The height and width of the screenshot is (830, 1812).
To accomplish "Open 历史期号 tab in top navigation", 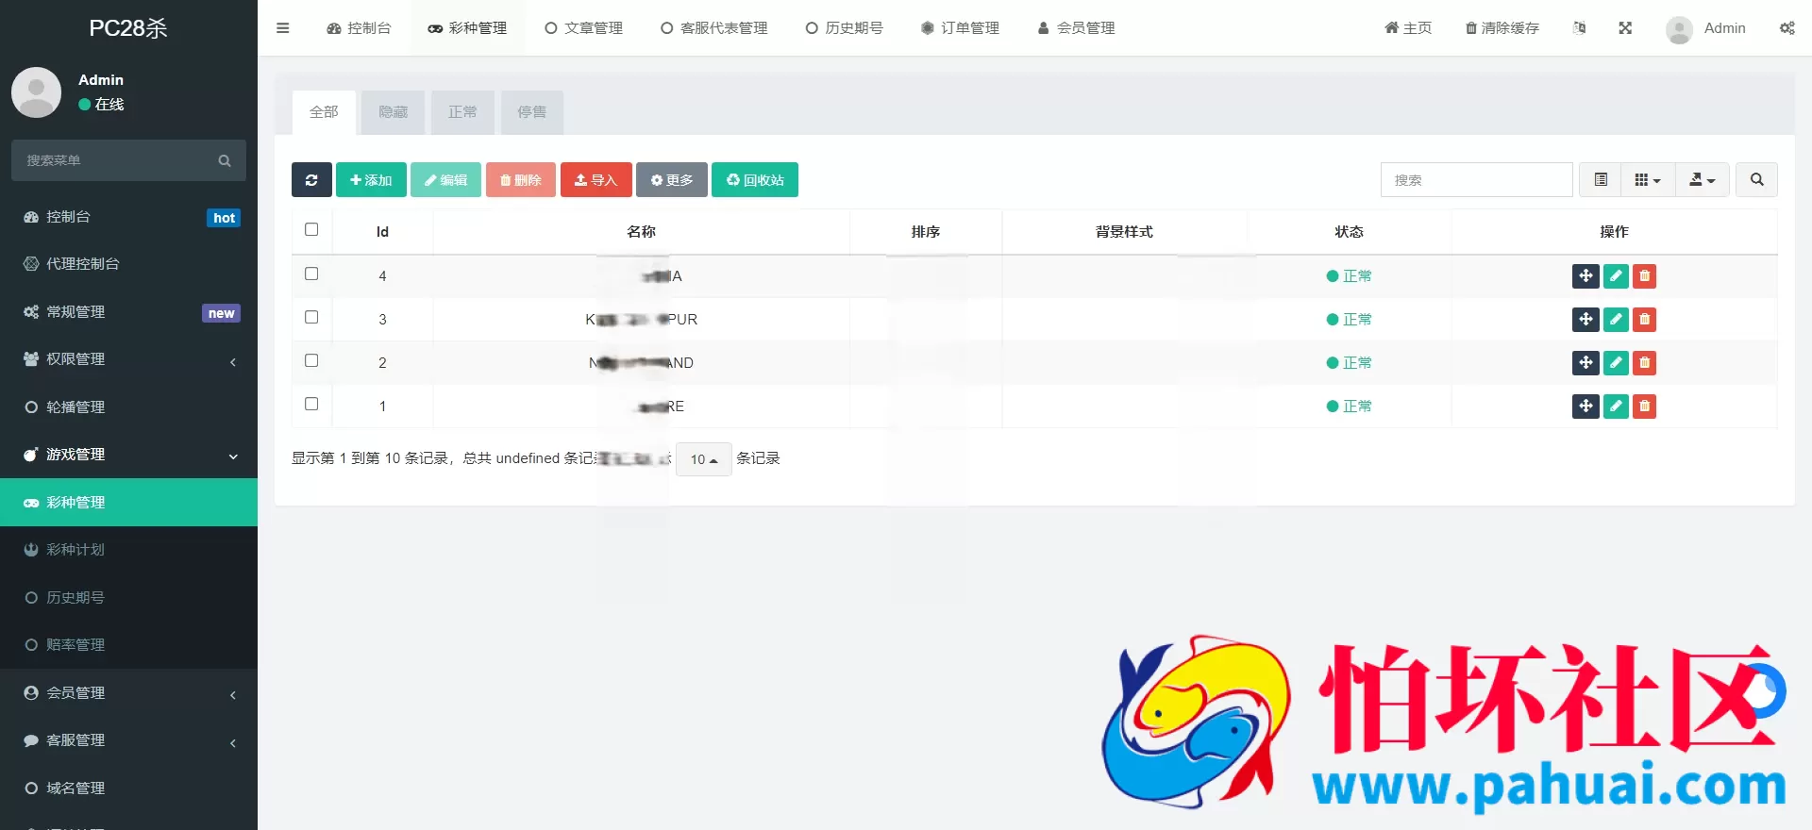I will (845, 28).
